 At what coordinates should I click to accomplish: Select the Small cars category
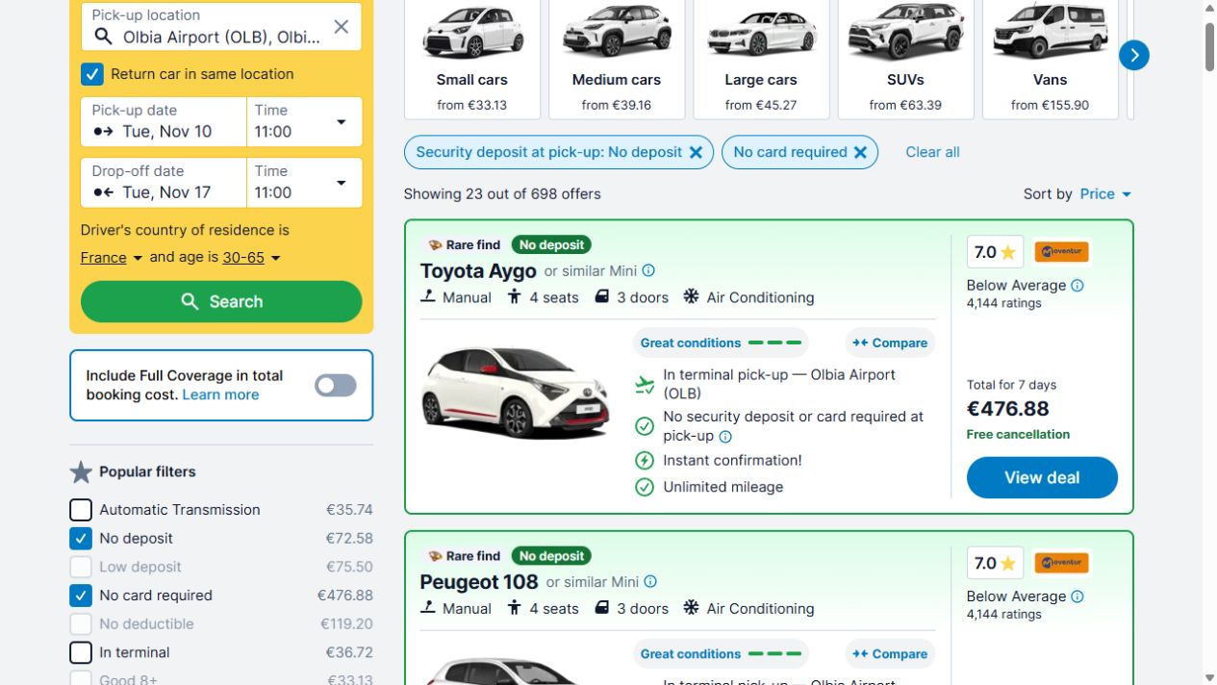click(471, 60)
